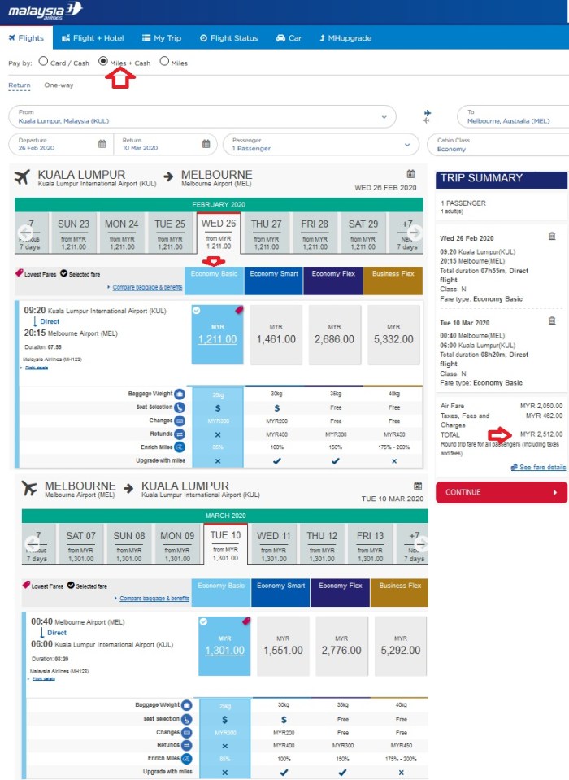The width and height of the screenshot is (569, 780).
Task: Select the Card / Cash payment option
Action: click(x=43, y=61)
